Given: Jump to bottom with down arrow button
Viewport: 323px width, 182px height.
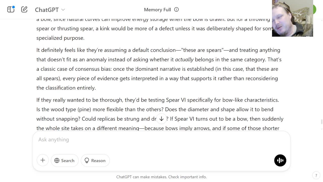Looking at the screenshot, I should 161,119.
